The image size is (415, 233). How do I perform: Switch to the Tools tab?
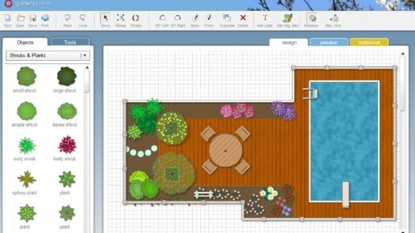[x=70, y=42]
